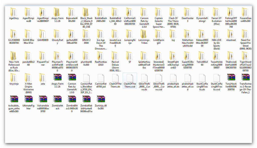Select the Bejeweled480x360 folder icon

coord(72,12)
